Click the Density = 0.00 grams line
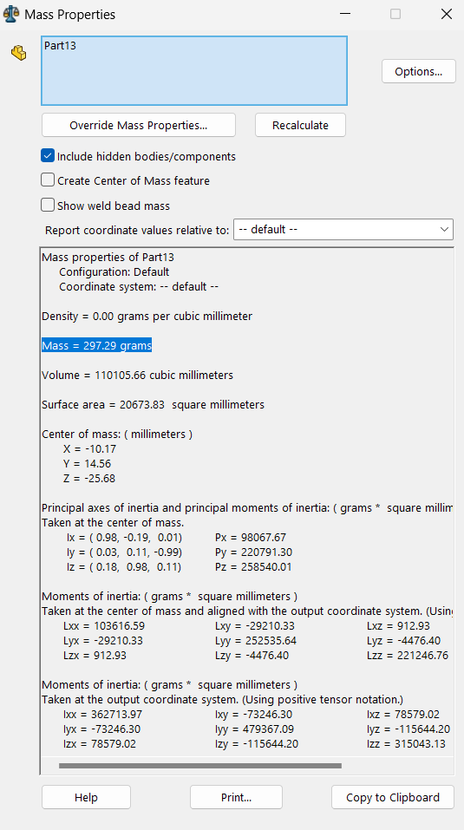464x830 pixels. 147,317
